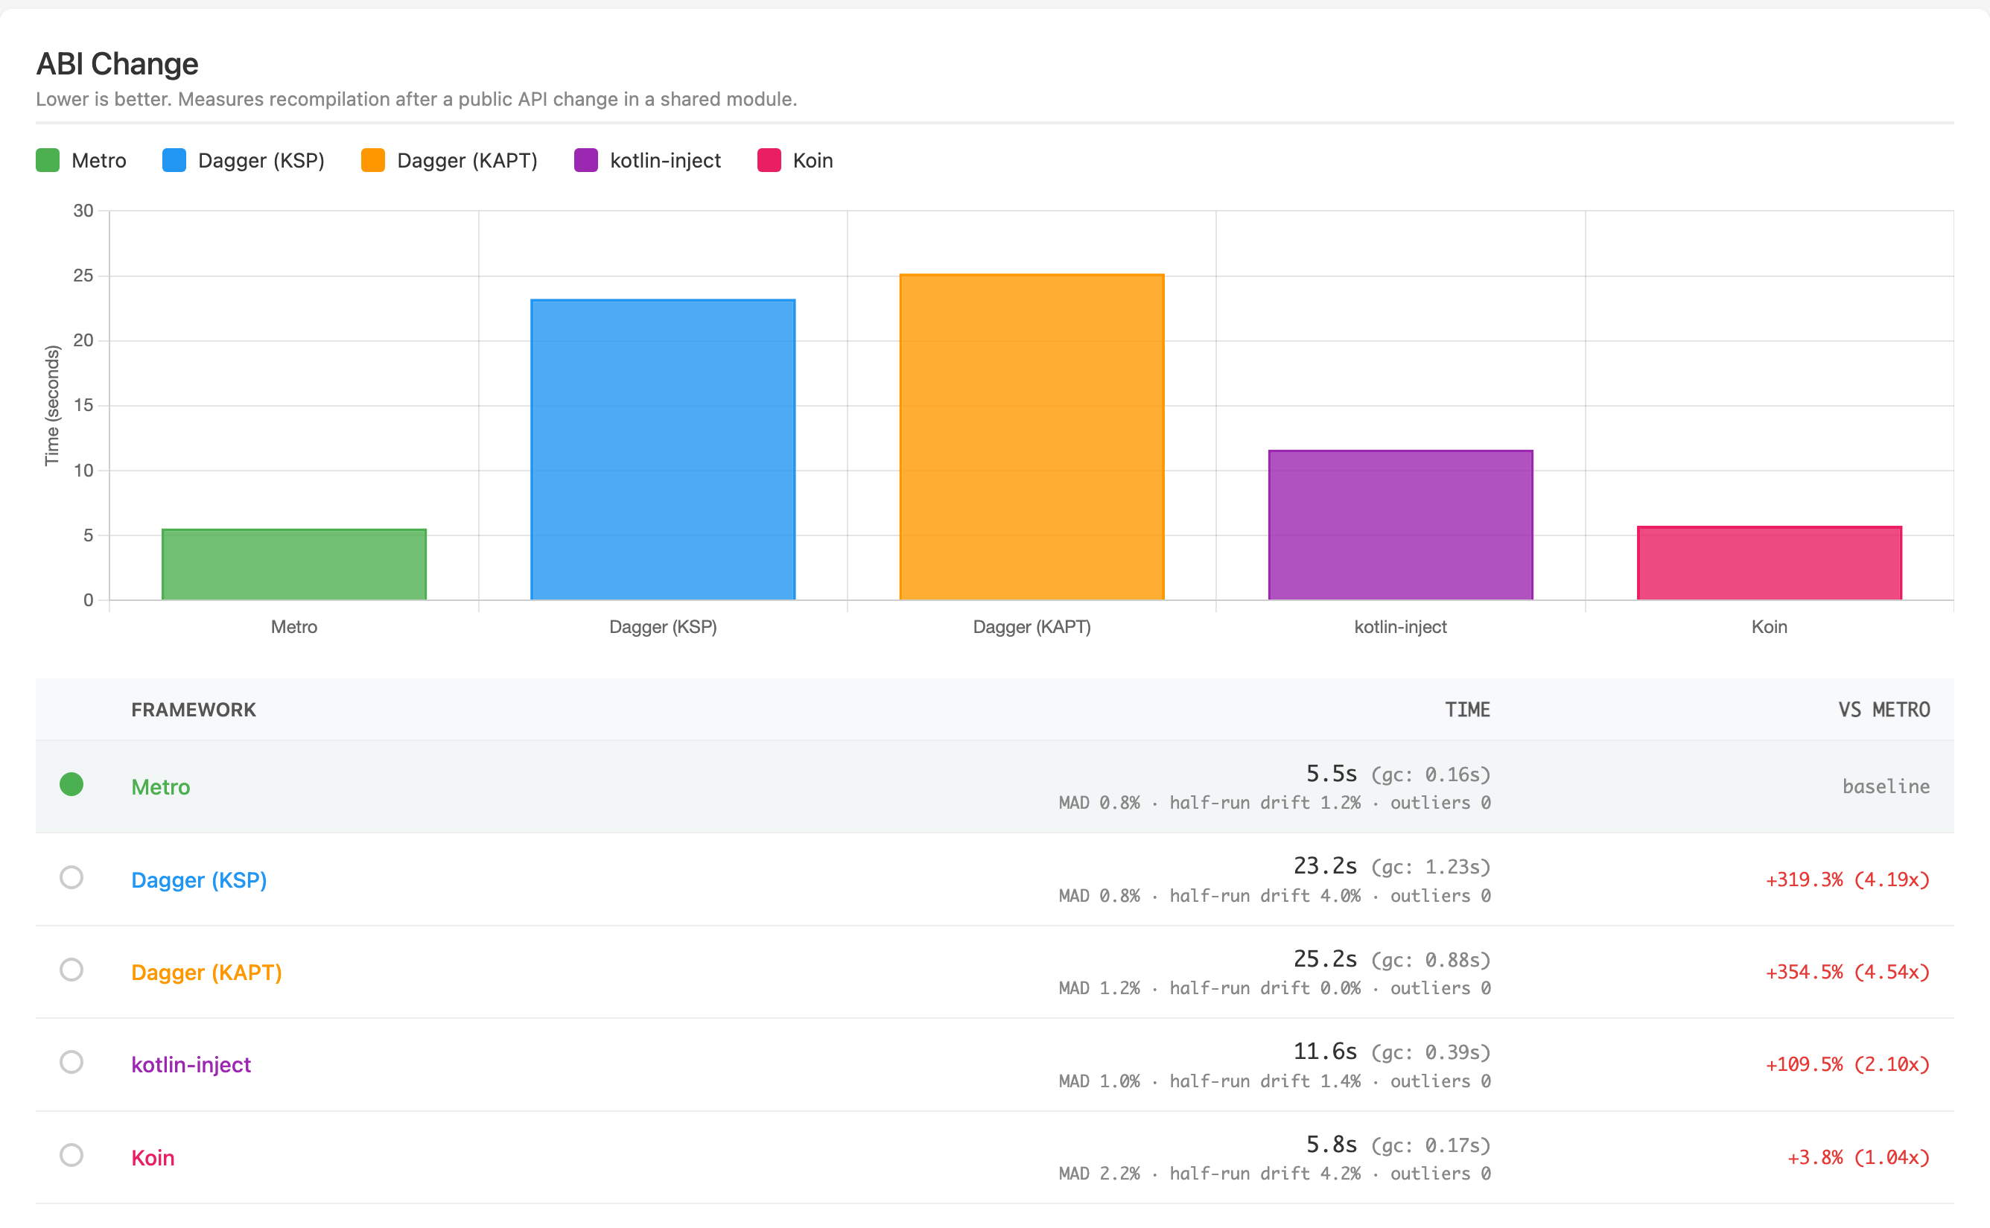This screenshot has width=1990, height=1228.
Task: Click the (gc: 0.88s) value
Action: 1431,960
